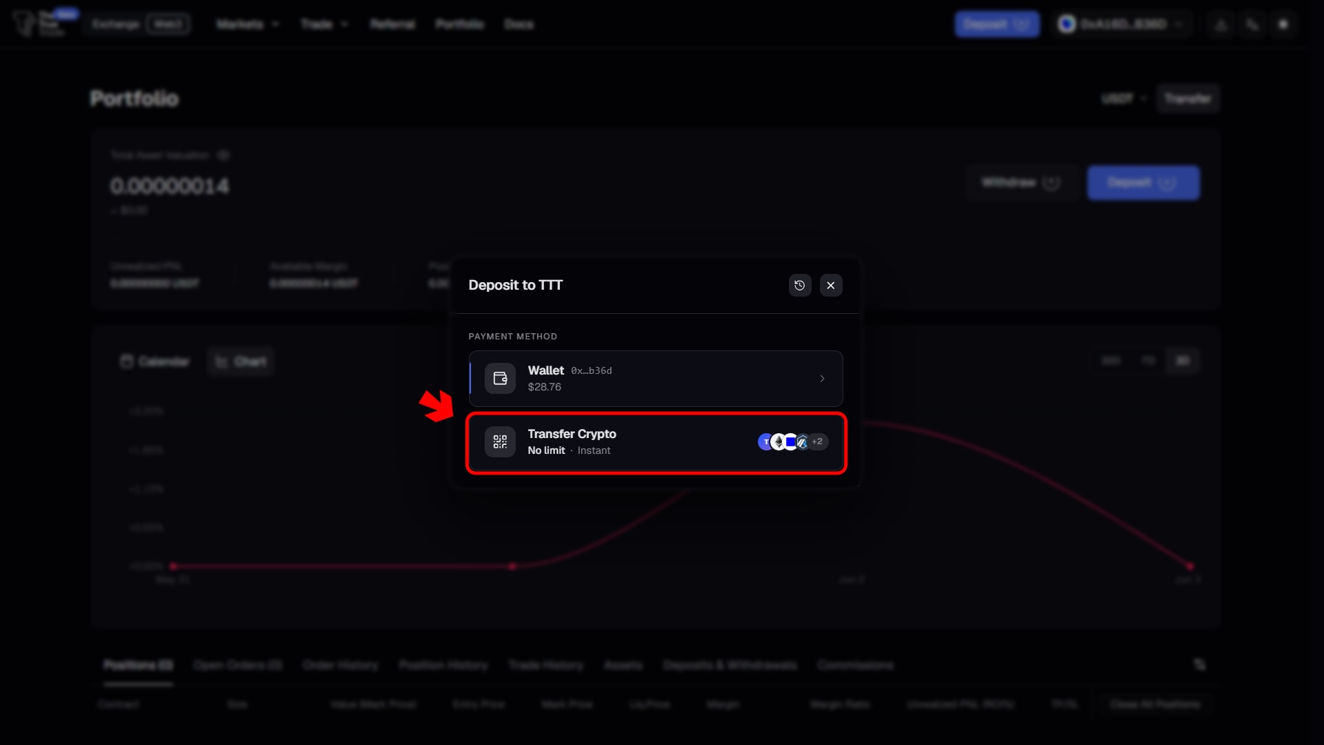Open deposit history clock icon
Screen dimensions: 1324x745
click(800, 286)
